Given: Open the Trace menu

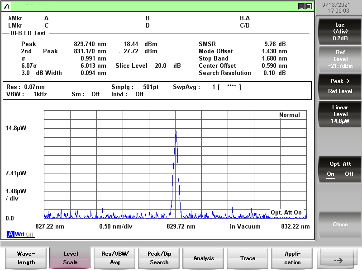Looking at the screenshot, I should (x=248, y=258).
